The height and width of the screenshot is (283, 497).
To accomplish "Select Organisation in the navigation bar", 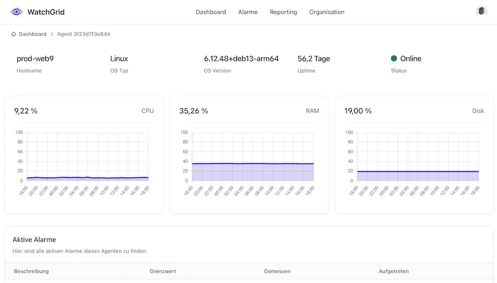I will click(x=327, y=12).
